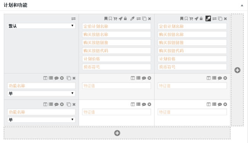
Task: Toggle highlighted eyedropper in second plan column
Action: [x=208, y=19]
